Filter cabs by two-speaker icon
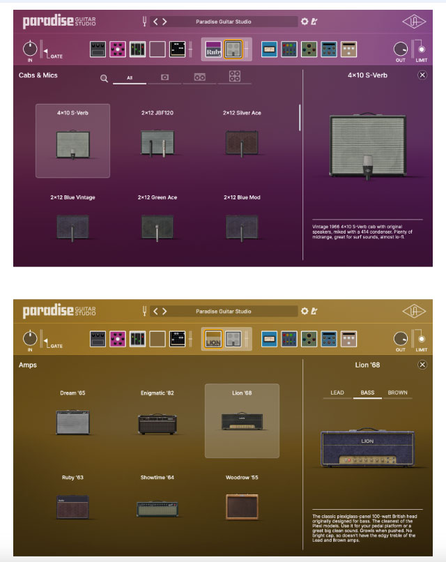The image size is (446, 562). coord(199,77)
